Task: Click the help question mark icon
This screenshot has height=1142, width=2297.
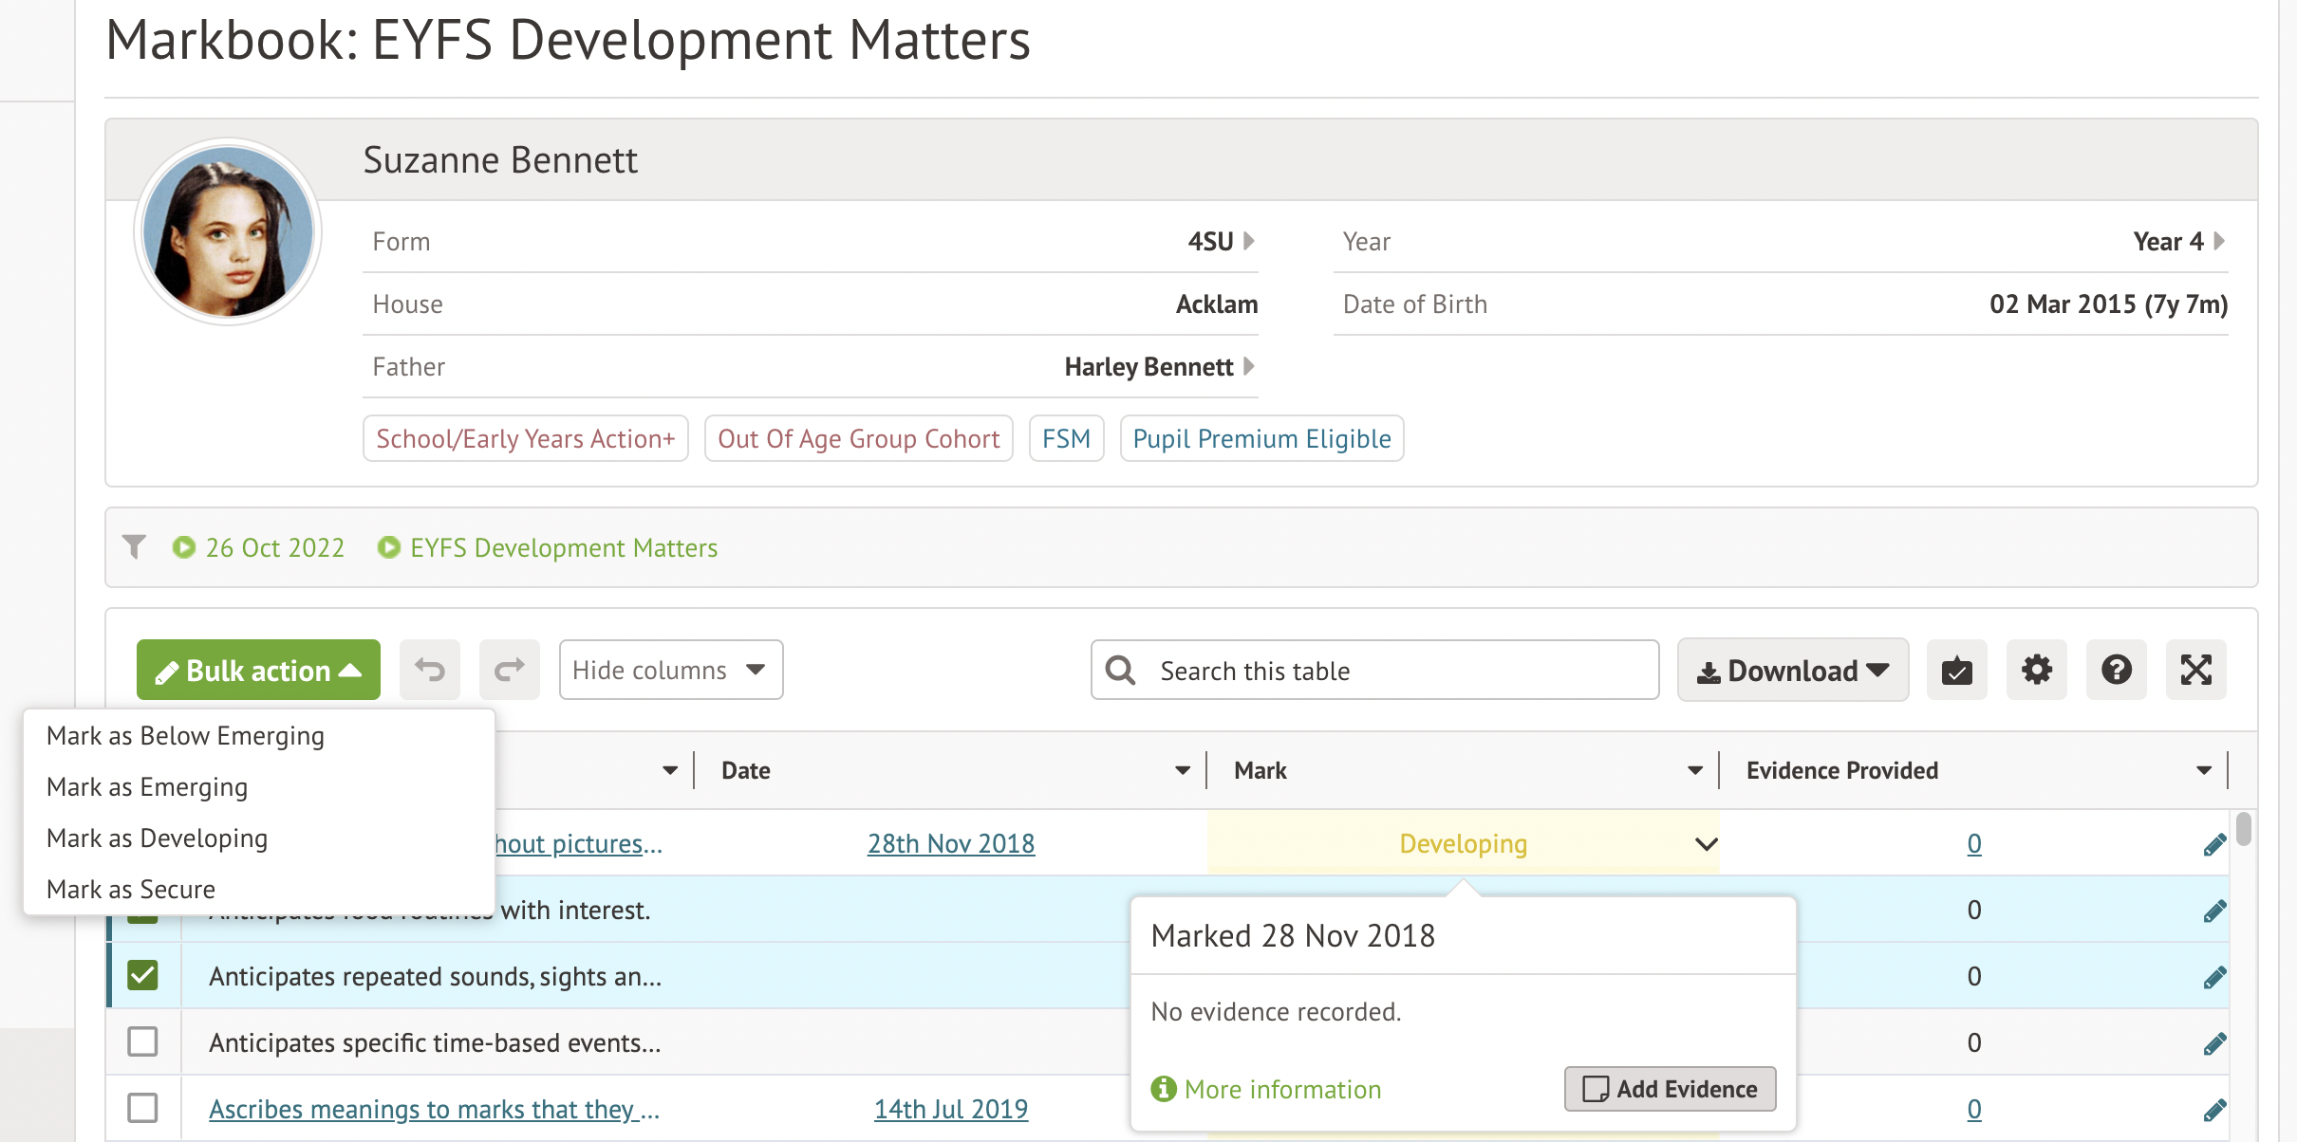Action: pyautogui.click(x=2116, y=671)
